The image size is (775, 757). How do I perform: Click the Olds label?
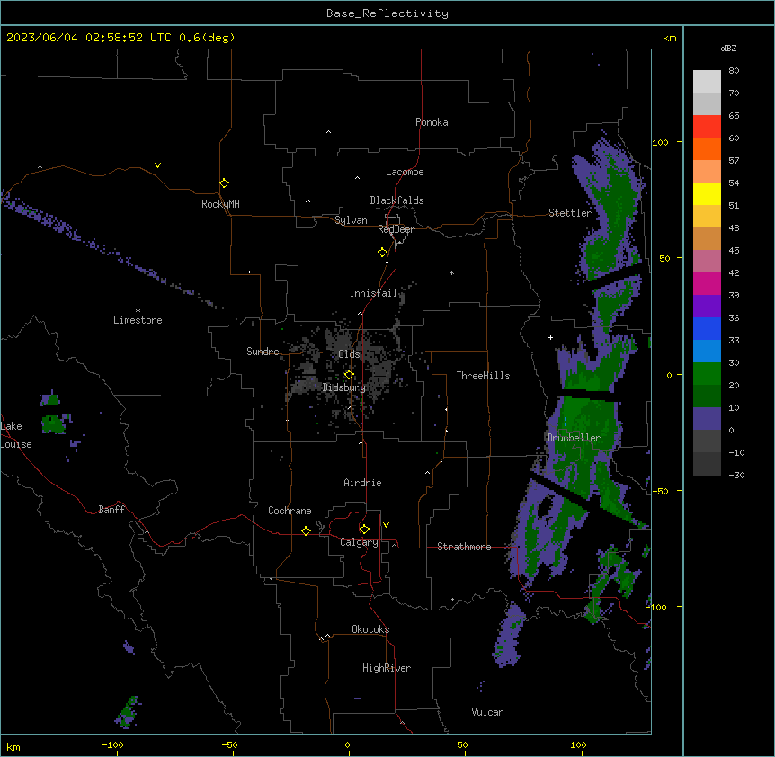pos(349,354)
